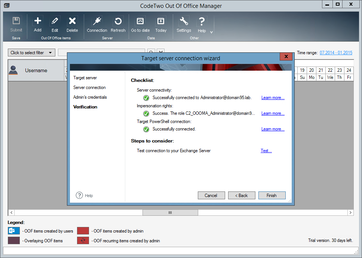Click the user avatar icon beside Username
Viewport: 362px width, 258px height.
click(13, 70)
